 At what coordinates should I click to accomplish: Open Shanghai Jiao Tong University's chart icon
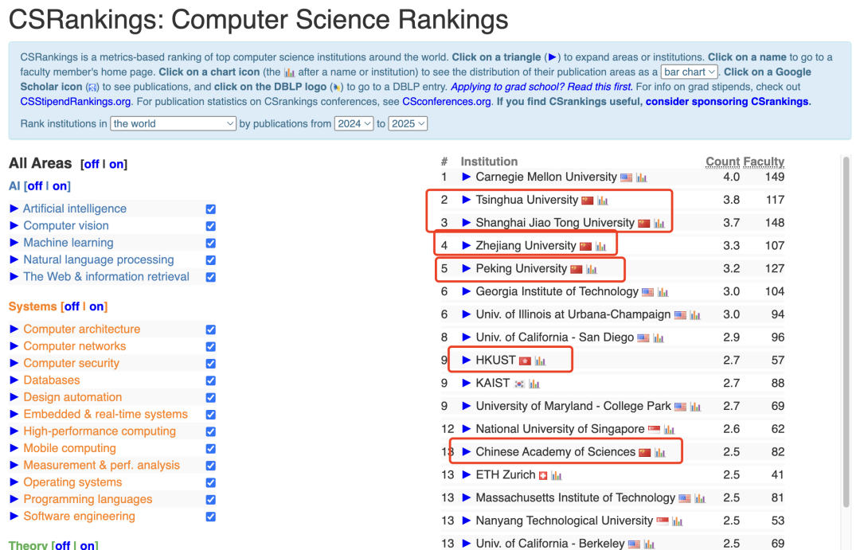click(659, 224)
